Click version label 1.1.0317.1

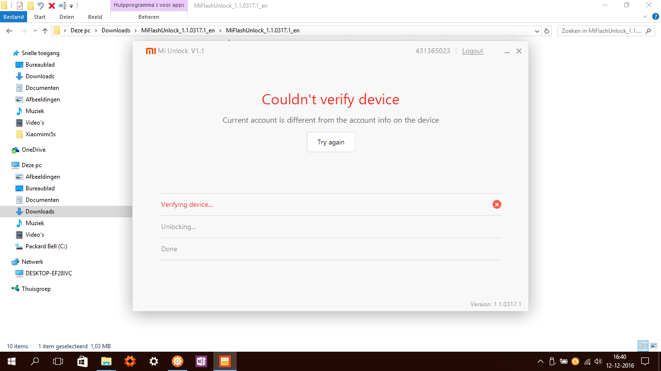pos(496,304)
